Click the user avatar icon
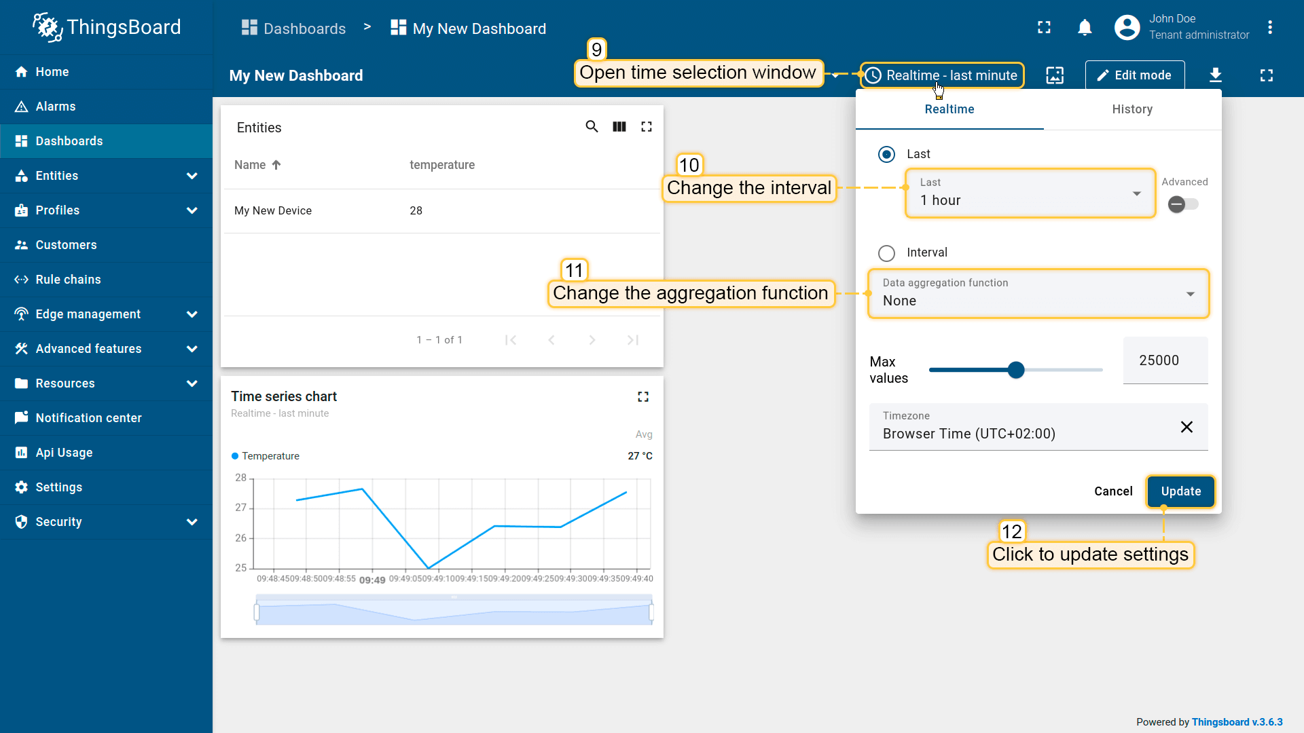Screen dimensions: 1304x733 click(x=1127, y=27)
